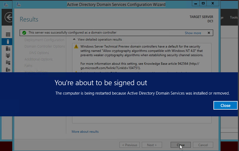
Task: Select the AD DS icon in sidebar
Action: click(x=8, y=56)
